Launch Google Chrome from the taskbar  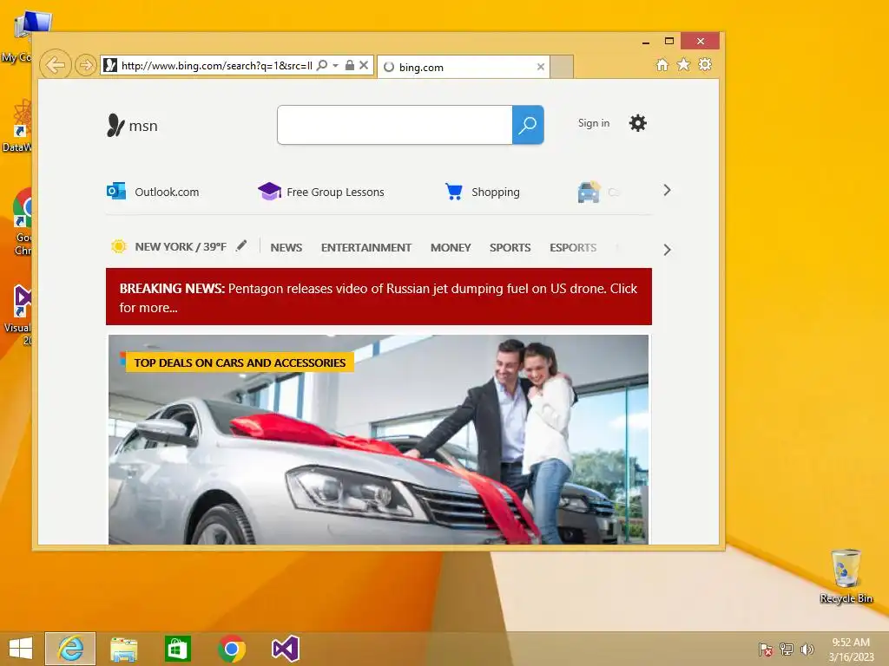coord(231,649)
